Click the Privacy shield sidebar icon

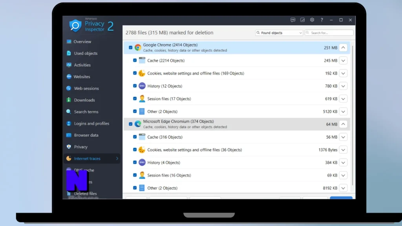click(x=69, y=147)
